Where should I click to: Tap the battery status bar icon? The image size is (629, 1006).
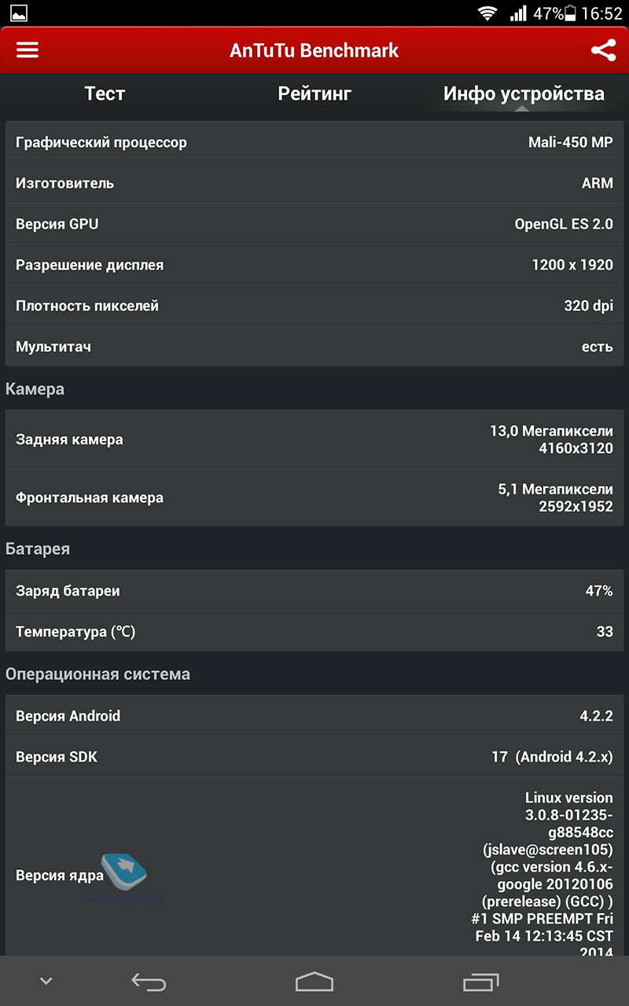[x=571, y=13]
